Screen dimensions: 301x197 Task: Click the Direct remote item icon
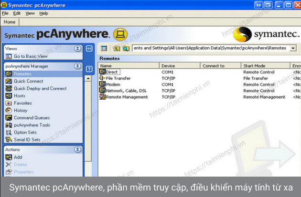tap(102, 72)
